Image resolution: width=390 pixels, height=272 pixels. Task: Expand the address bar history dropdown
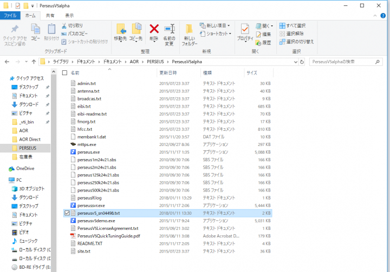click(296, 62)
